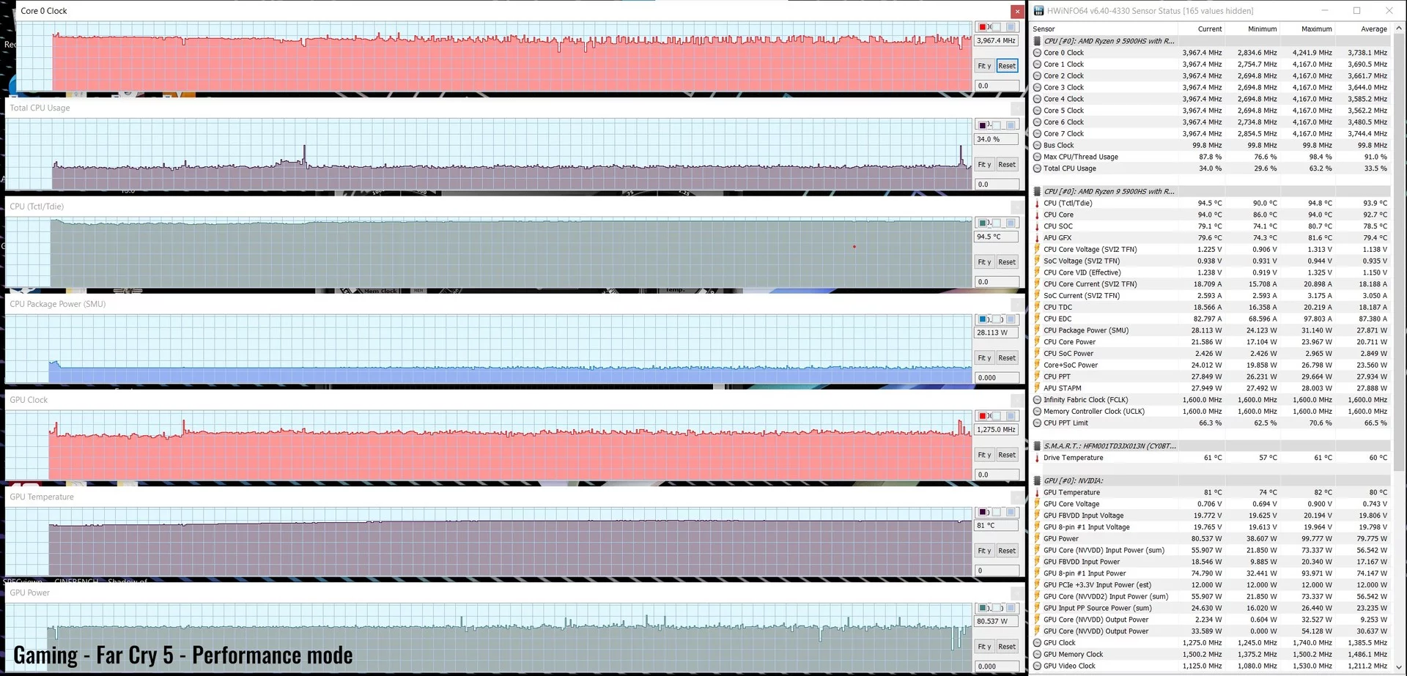Screen dimensions: 1407x676
Task: Click Fit y in the GPU Clock graph
Action: tap(984, 455)
